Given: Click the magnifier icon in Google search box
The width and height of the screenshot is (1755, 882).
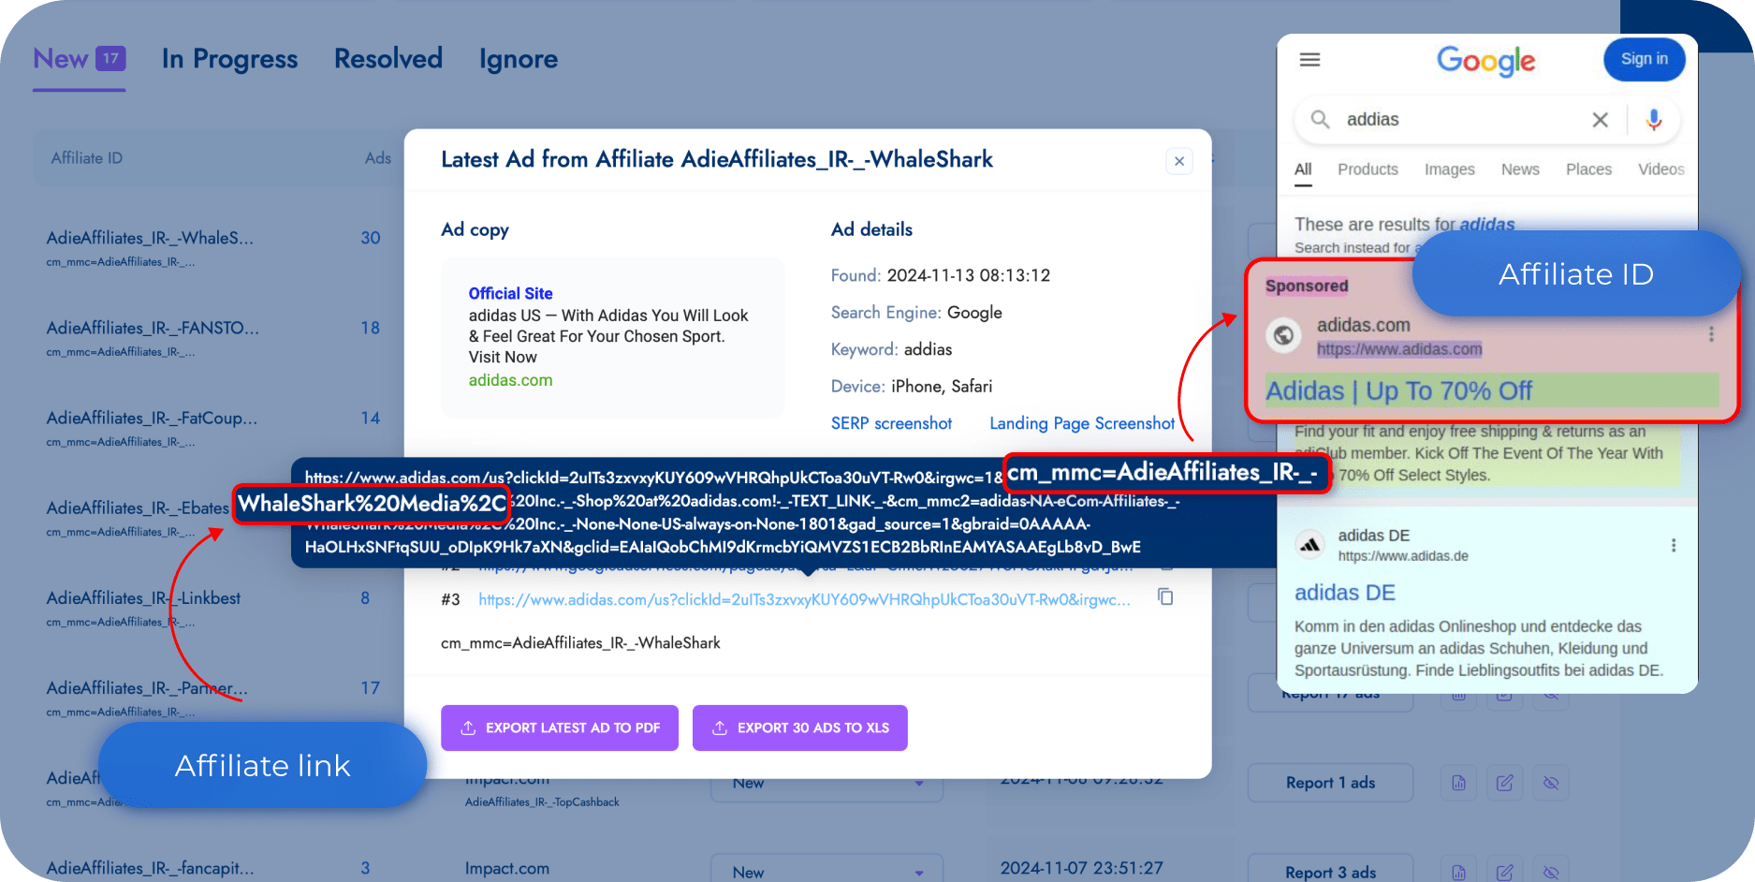Looking at the screenshot, I should (x=1320, y=119).
